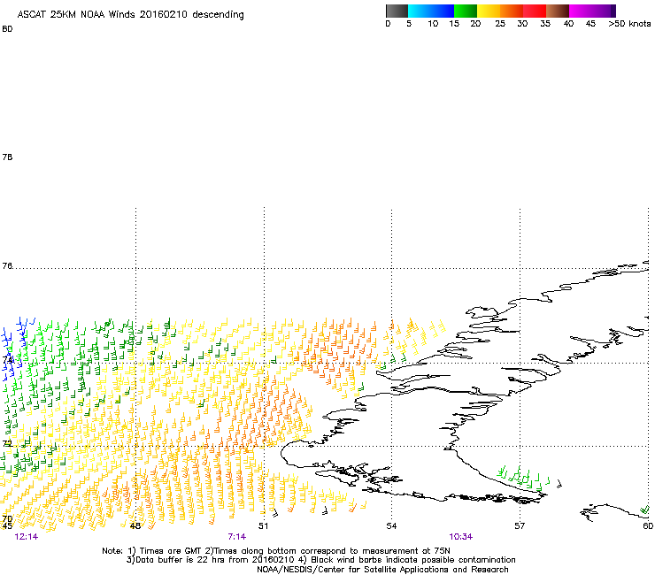Viewport: 655px width, 575px height.
Task: Click the '10' legend scale label
Action: (x=433, y=24)
